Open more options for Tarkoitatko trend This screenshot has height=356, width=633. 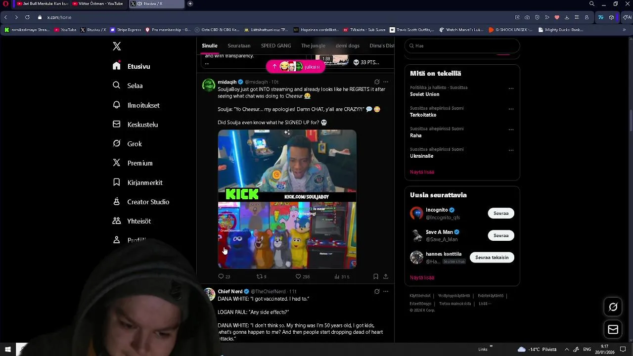[x=511, y=109]
